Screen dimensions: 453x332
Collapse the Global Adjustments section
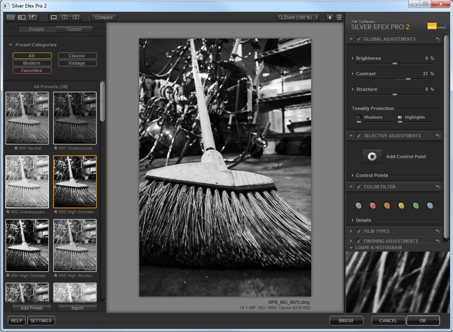351,39
